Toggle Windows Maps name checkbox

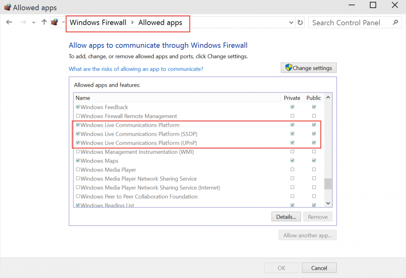[x=78, y=160]
